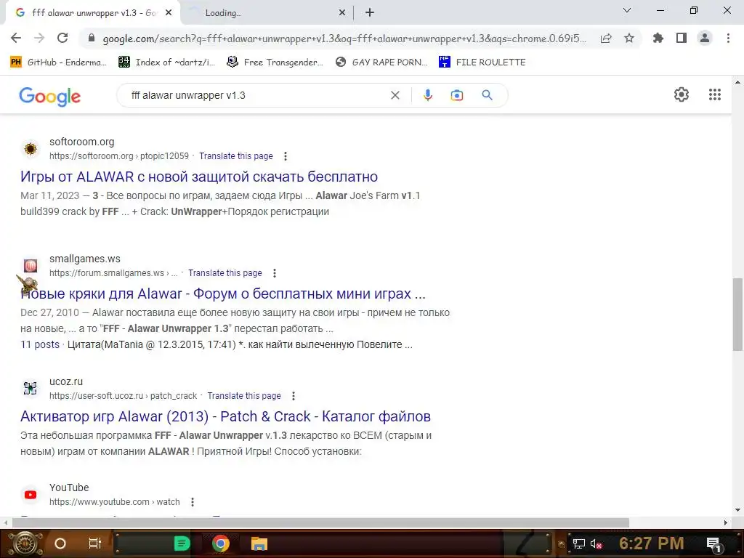Click the scroll right arrow at bottom
Viewport: 744px width, 558px height.
tap(726, 523)
